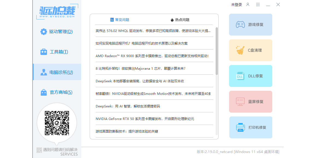Viewport: 316px width, 158px height.
Task: Click the toolbox icon beside 工具箱(T)
Action: click(x=44, y=52)
